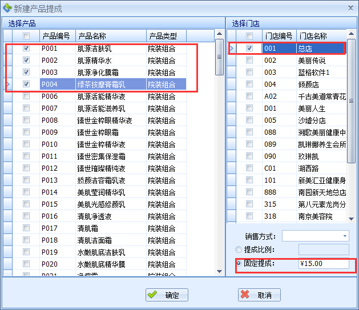Image resolution: width=359 pixels, height=310 pixels.
Task: Tick the checkbox for store 002 美丽传说
Action: coord(249,61)
